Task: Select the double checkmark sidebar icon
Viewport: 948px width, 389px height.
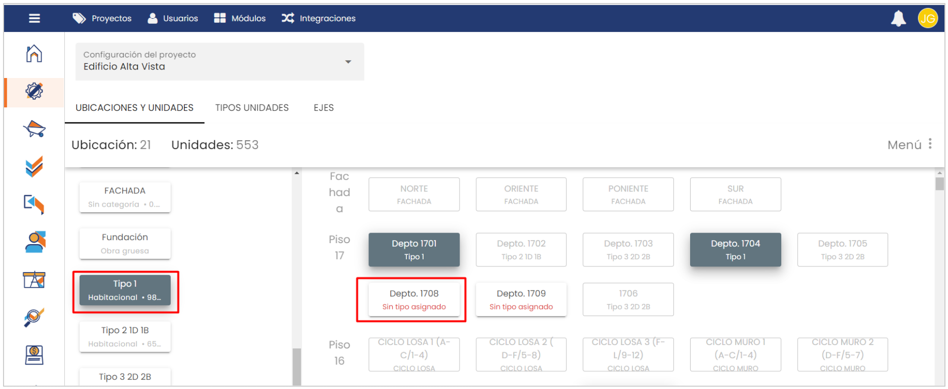Action: [x=34, y=167]
